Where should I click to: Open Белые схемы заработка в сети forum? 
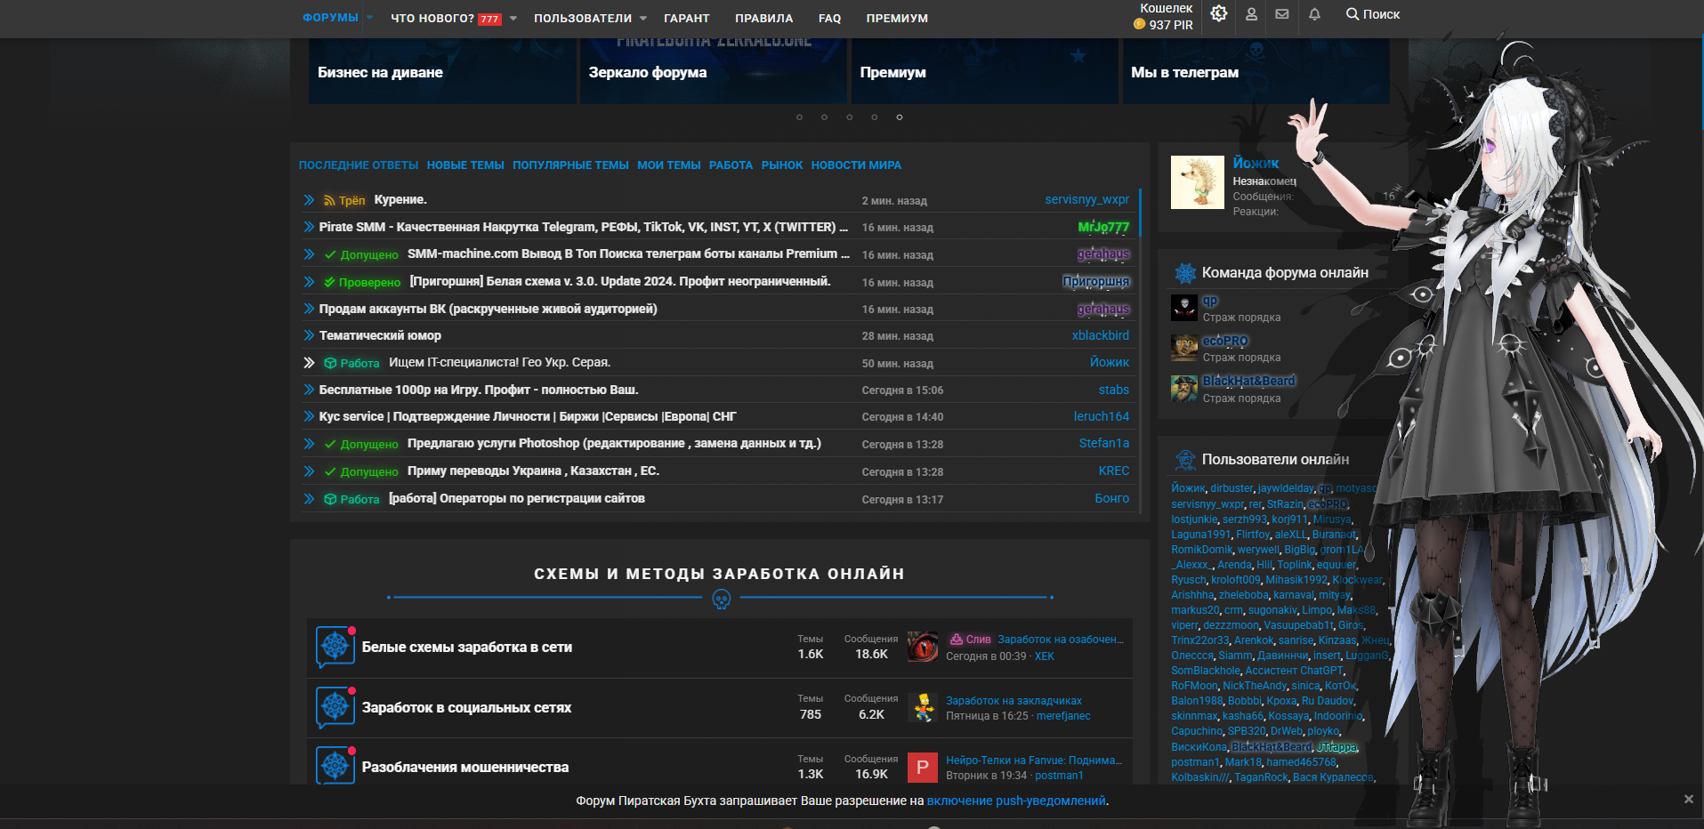tap(467, 648)
